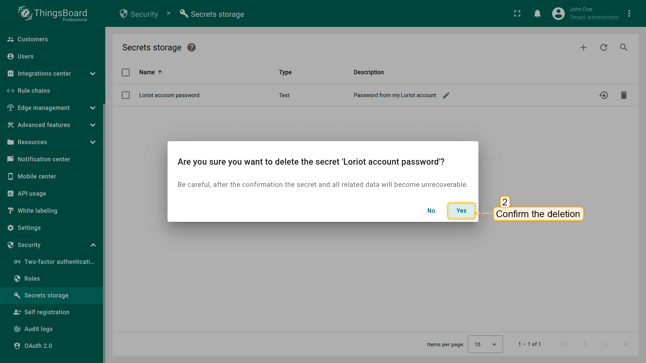
Task: Expand the Advanced features section
Action: (93, 125)
